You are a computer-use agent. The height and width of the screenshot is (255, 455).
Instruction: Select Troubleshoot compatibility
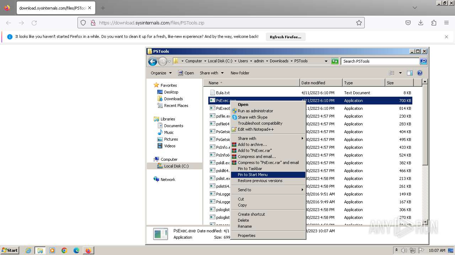268,123
